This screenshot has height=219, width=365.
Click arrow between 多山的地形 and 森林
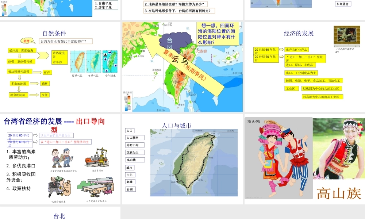point(34,83)
